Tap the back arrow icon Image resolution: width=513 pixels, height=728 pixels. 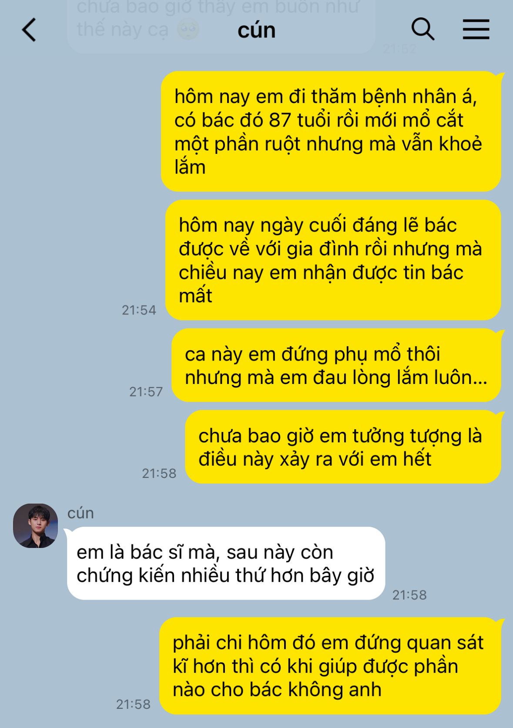click(x=29, y=30)
